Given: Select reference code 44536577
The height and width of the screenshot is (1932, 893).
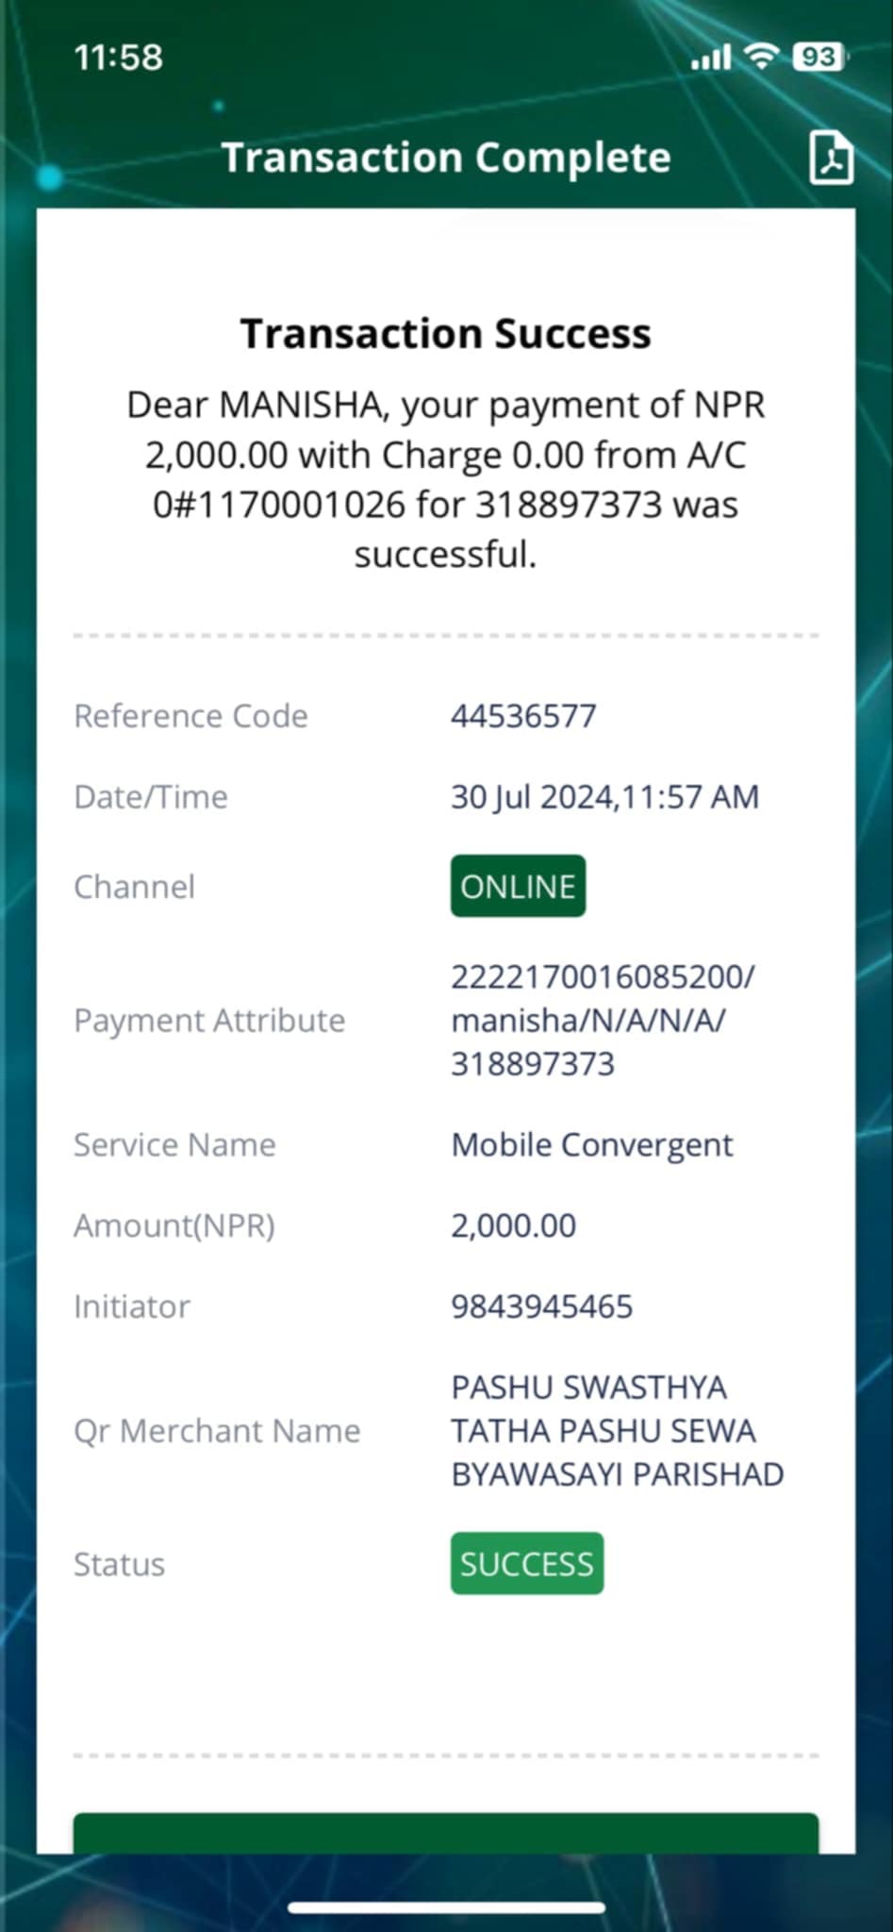Looking at the screenshot, I should coord(523,716).
